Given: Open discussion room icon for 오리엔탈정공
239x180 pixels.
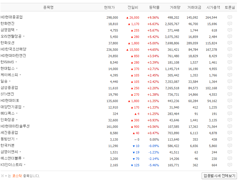Looking at the screenshot, I should (230, 36).
